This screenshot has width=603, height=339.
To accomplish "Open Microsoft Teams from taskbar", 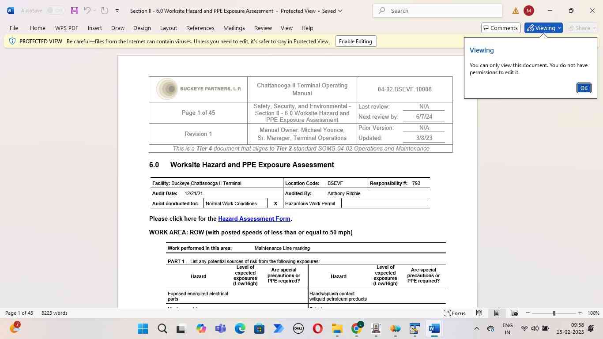I will tap(220, 329).
